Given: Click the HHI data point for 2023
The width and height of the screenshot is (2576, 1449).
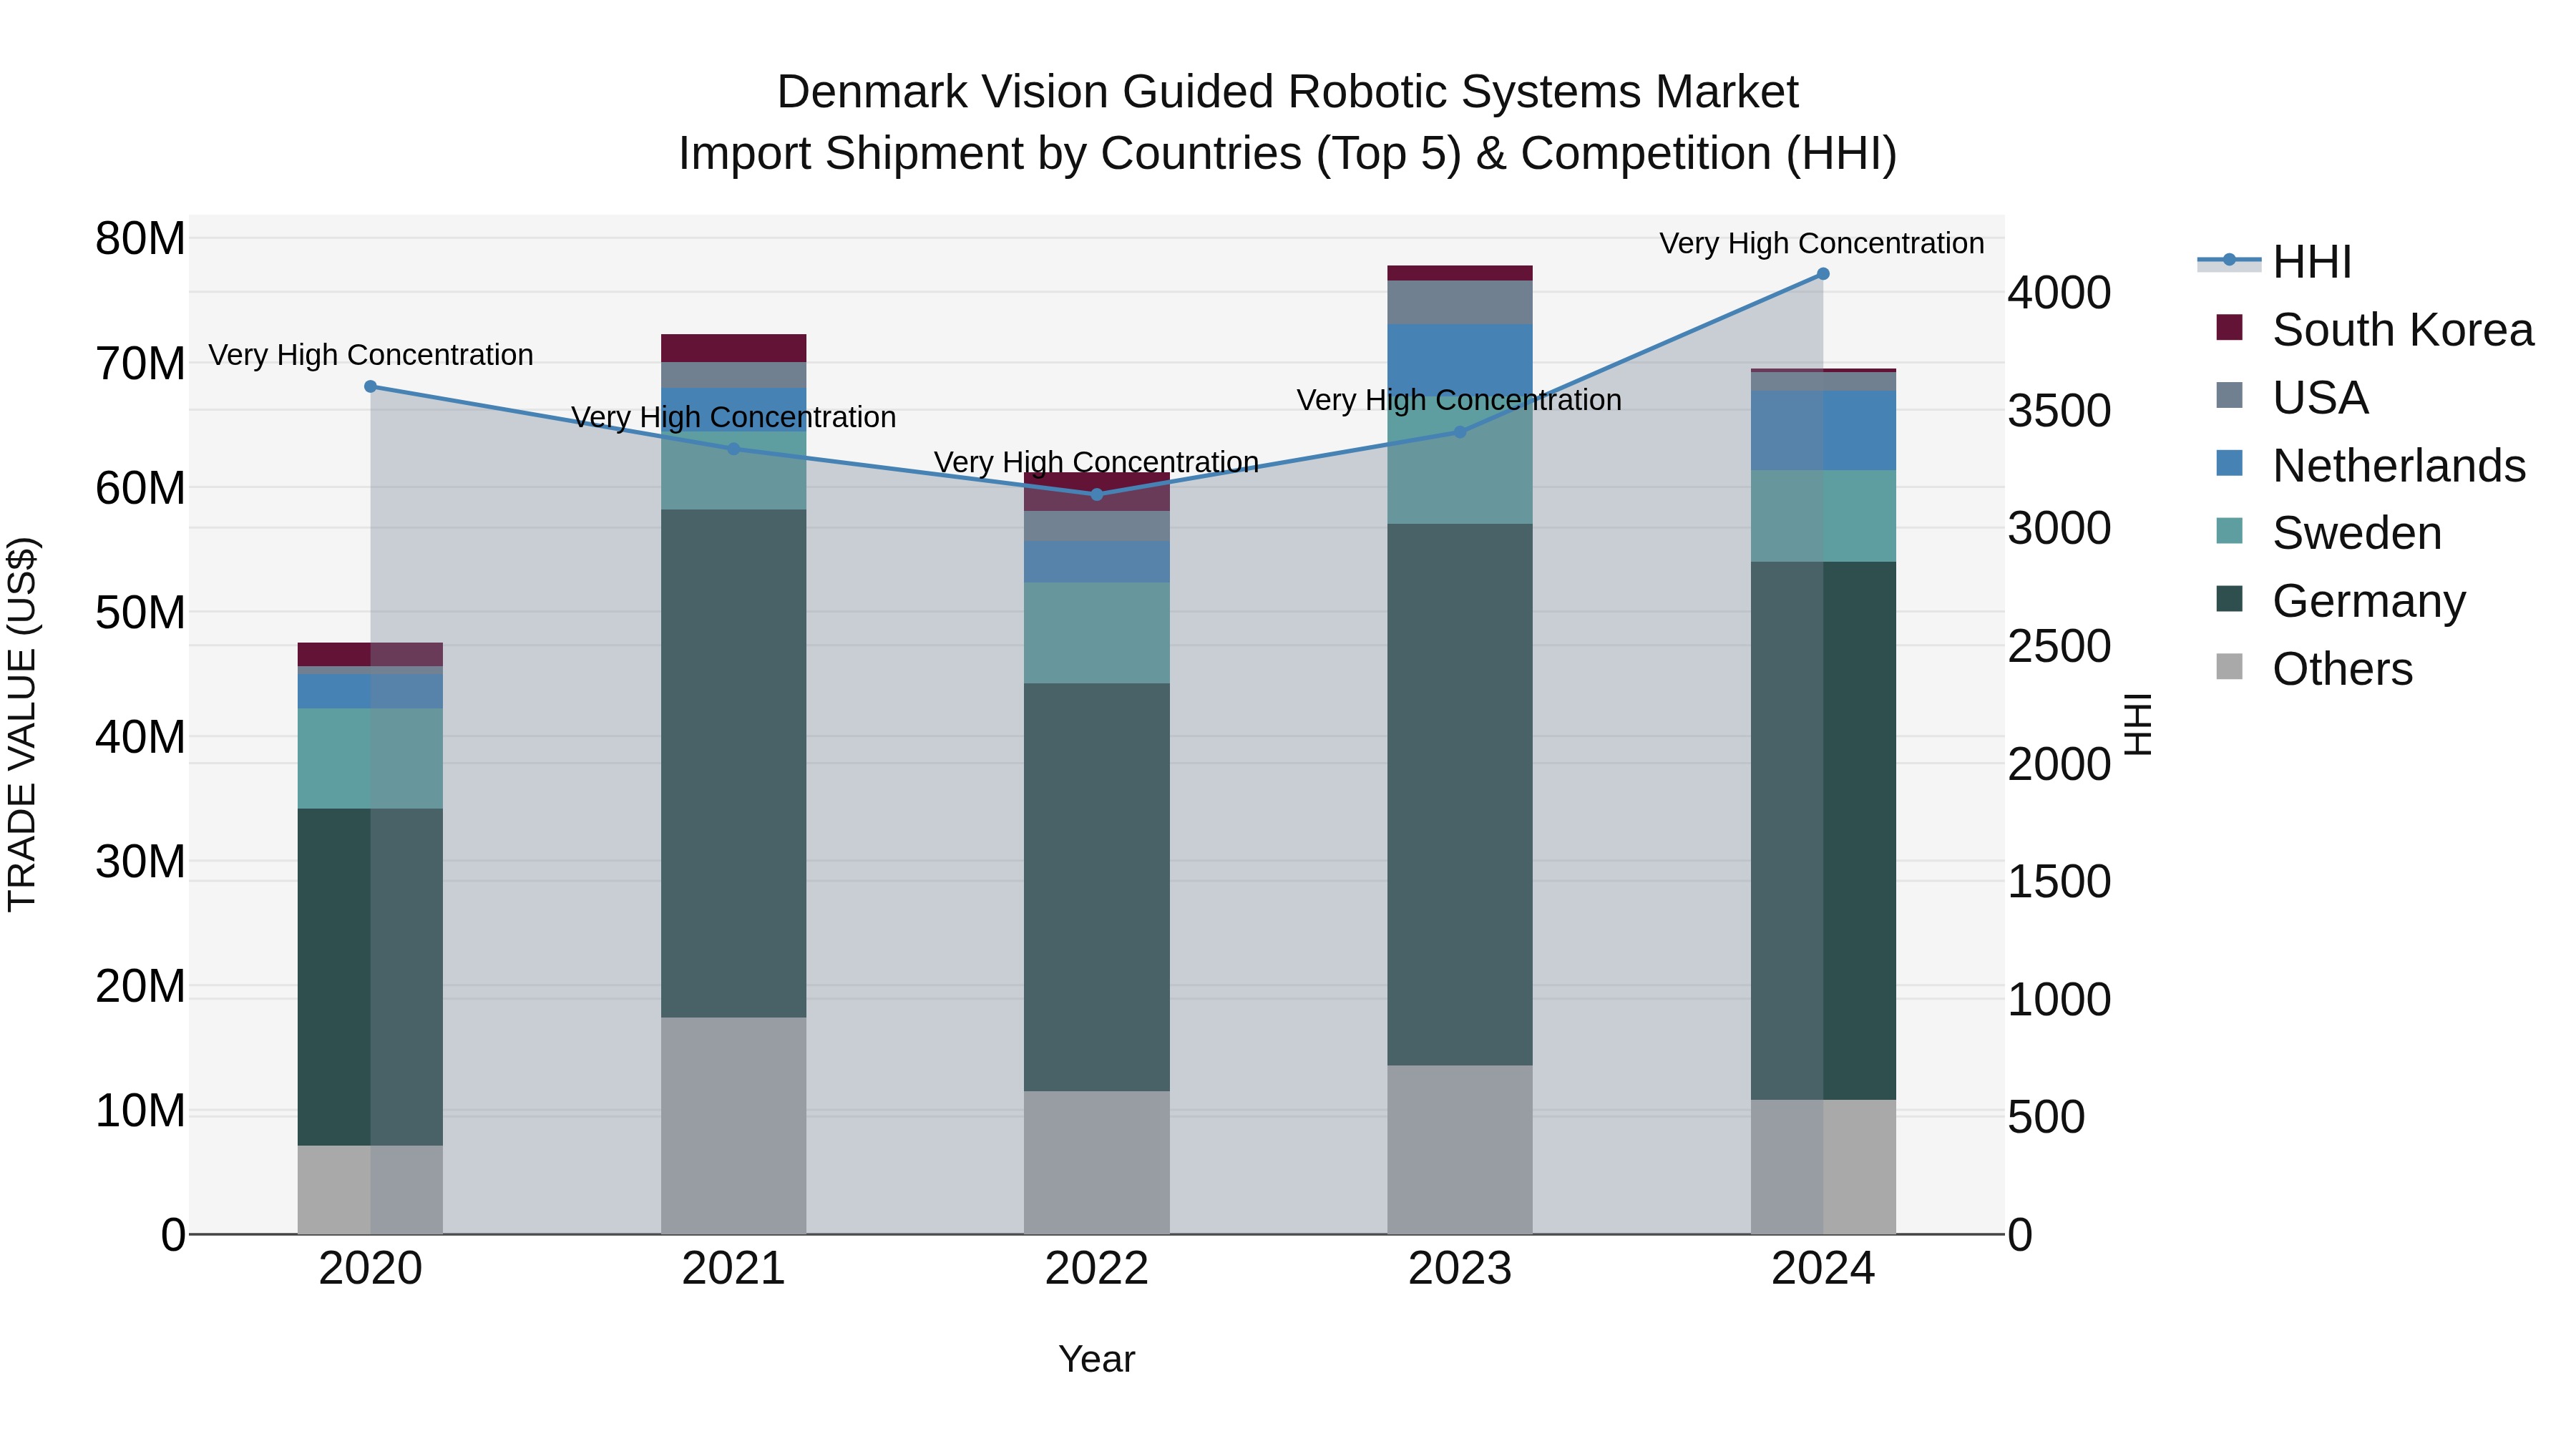Looking at the screenshot, I should tap(1459, 432).
